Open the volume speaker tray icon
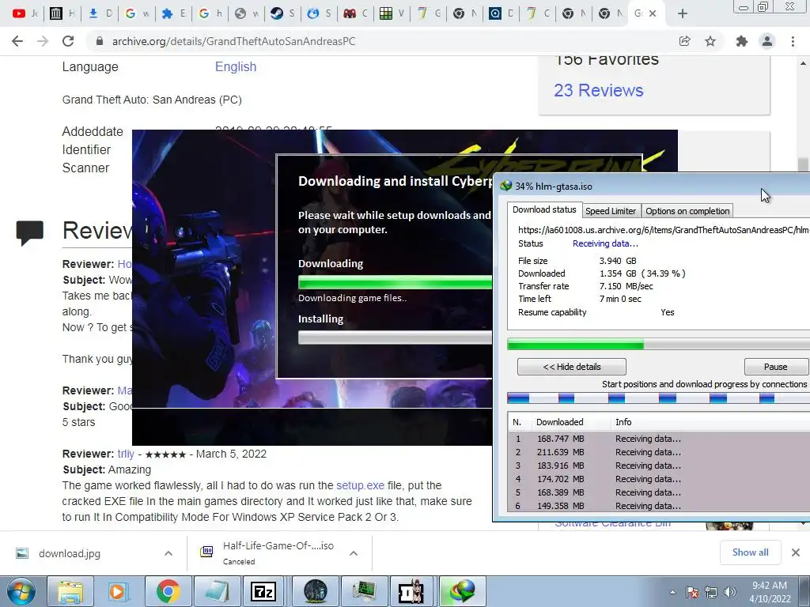 (730, 592)
